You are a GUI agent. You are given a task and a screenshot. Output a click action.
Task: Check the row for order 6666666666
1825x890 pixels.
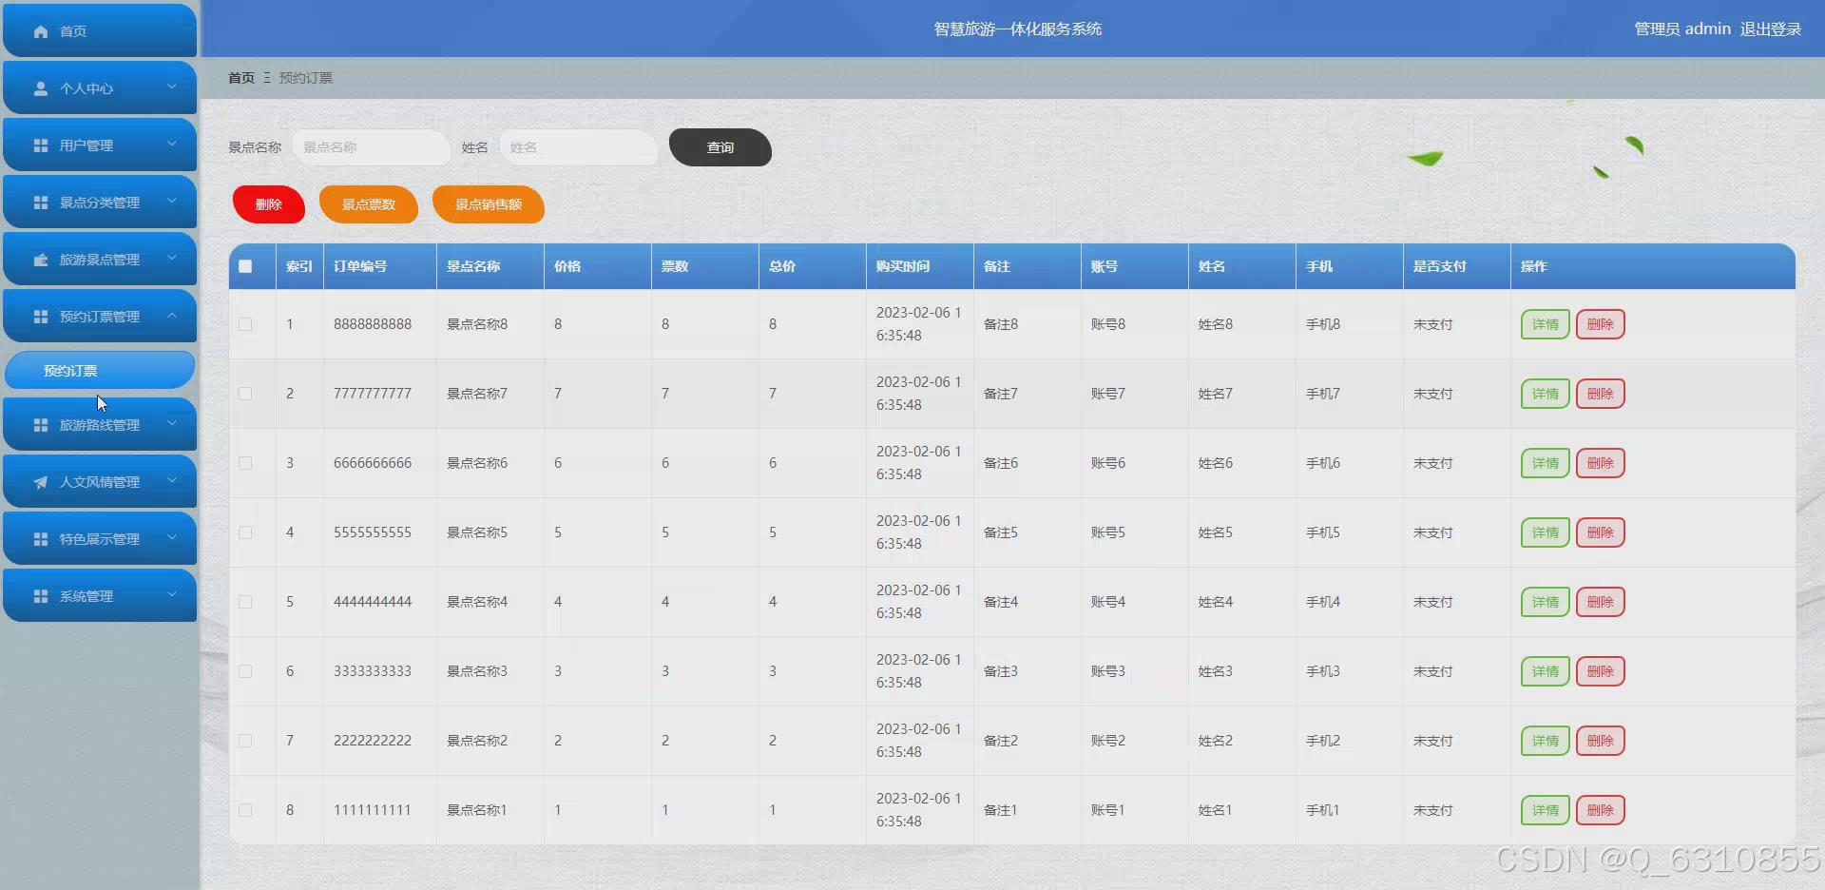pyautogui.click(x=245, y=463)
